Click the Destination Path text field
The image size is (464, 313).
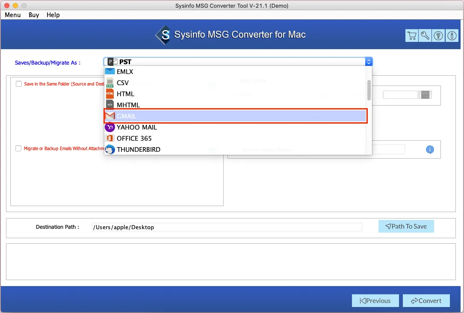227,227
